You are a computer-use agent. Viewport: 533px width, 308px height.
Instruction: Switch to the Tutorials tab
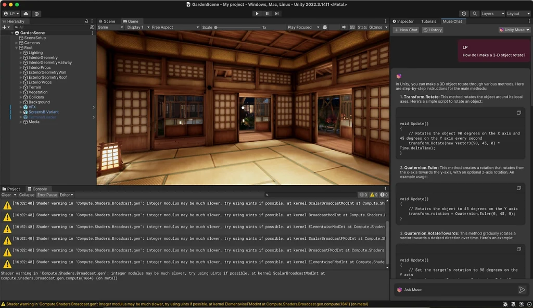[428, 21]
